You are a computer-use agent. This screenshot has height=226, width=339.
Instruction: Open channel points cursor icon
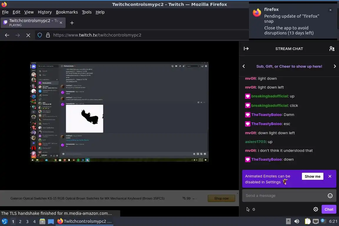[x=248, y=209]
